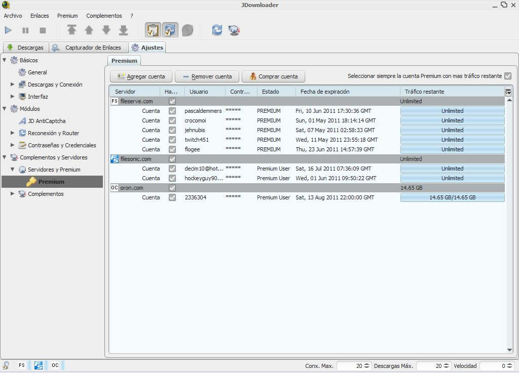519x373 pixels.
Task: Pause downloads using the pause toolbar icon
Action: click(25, 30)
